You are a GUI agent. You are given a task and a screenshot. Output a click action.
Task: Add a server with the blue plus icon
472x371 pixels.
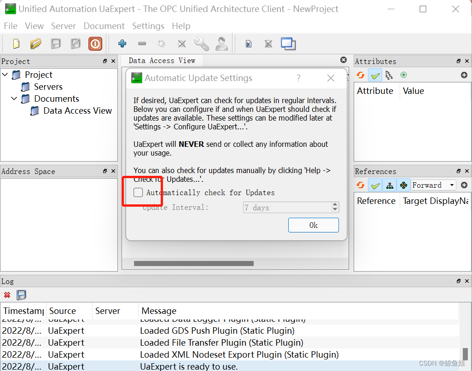pos(122,44)
